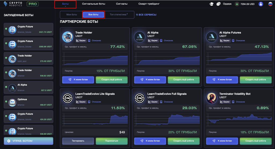Click the AI Alpha Futures profit chart
This screenshot has height=149, width=275.
click(x=239, y=59)
